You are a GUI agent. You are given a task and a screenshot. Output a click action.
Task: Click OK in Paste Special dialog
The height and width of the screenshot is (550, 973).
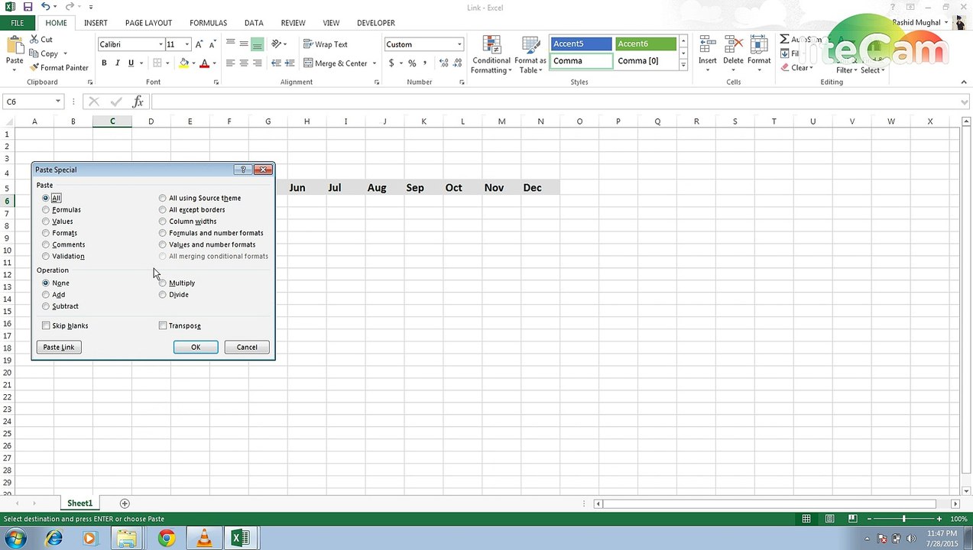[196, 348]
